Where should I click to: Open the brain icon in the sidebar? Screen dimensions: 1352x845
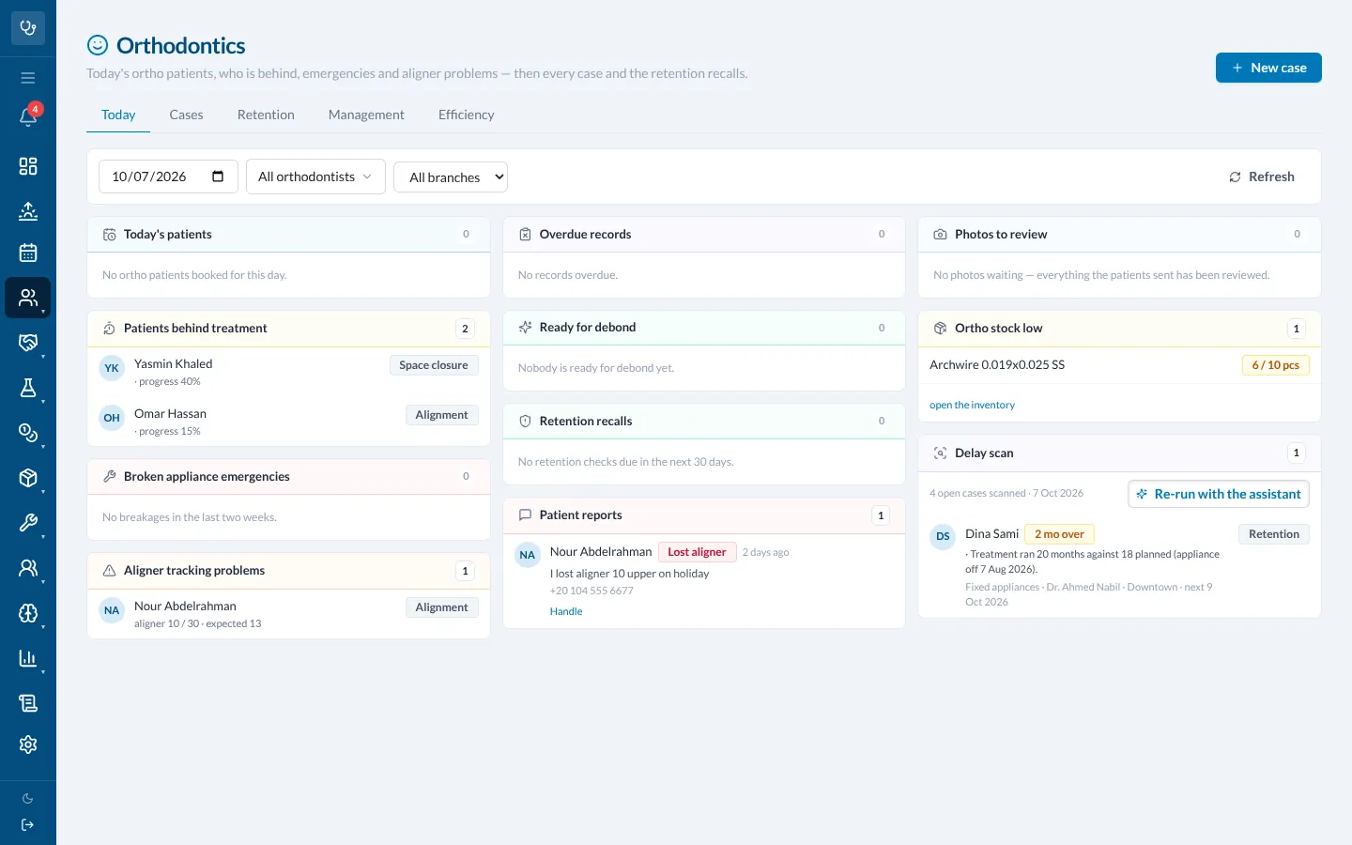pyautogui.click(x=28, y=613)
